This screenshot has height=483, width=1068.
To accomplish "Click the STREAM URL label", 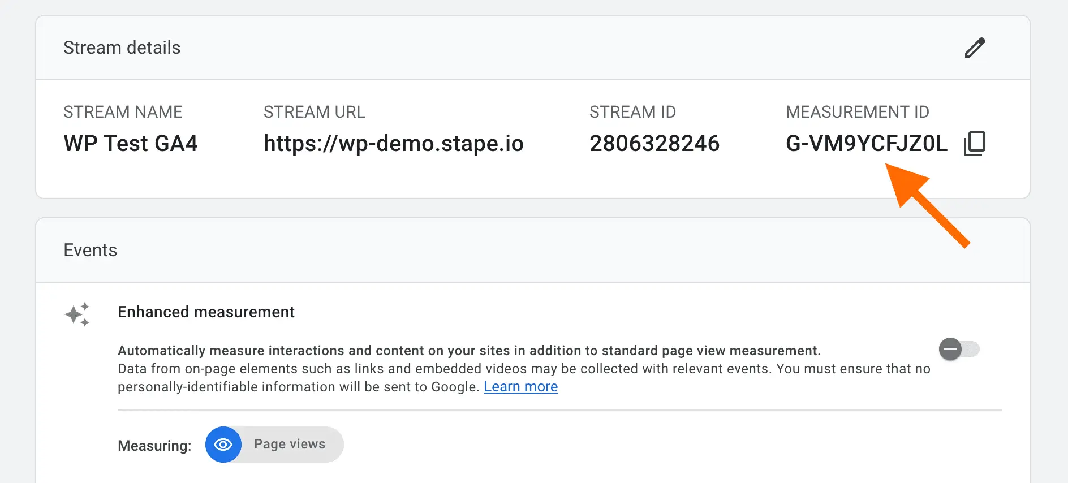I will pyautogui.click(x=314, y=112).
